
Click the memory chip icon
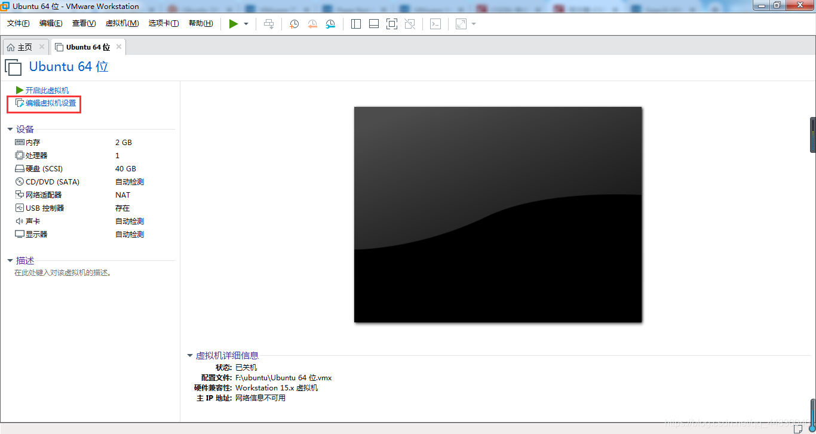[x=20, y=143]
